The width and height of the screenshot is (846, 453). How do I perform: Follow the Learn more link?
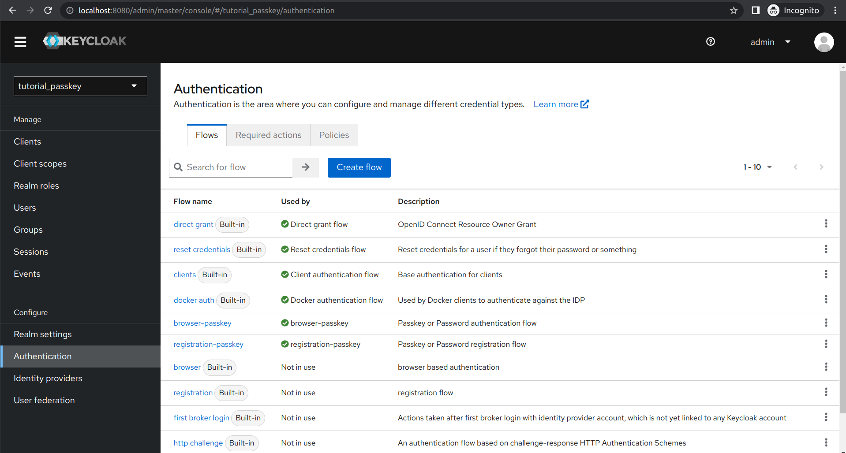pos(561,104)
